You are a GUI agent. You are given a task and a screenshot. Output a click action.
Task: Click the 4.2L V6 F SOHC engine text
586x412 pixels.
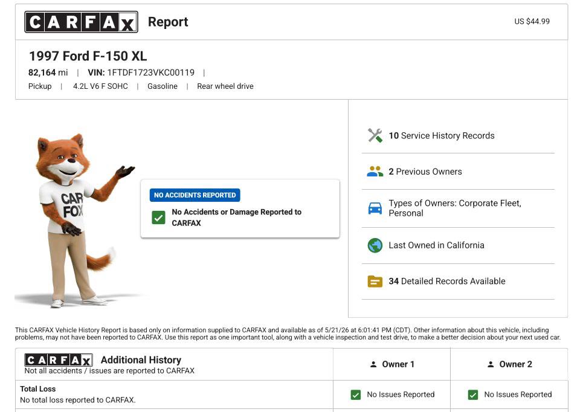(x=100, y=86)
